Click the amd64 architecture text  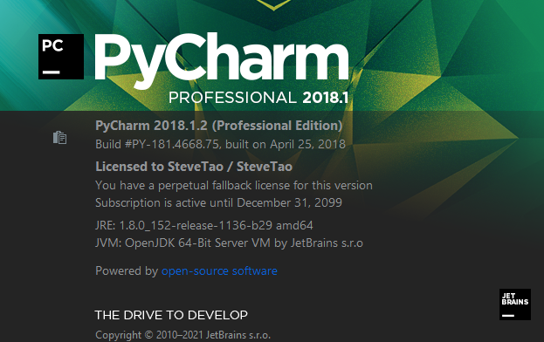pyautogui.click(x=294, y=226)
